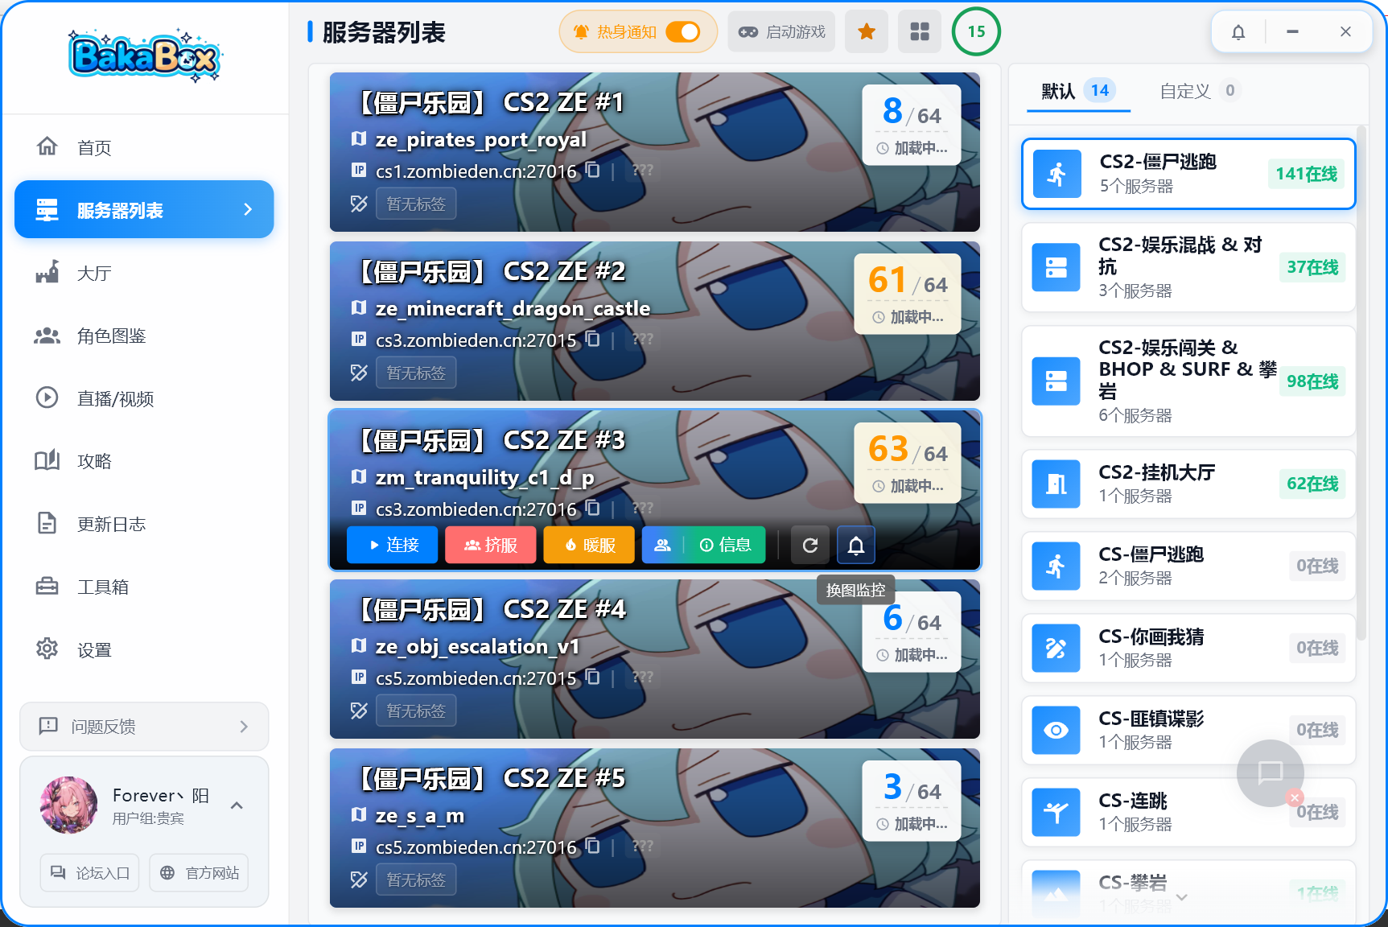Copy the ZE #5 server address
This screenshot has height=927, width=1388.
tap(592, 846)
